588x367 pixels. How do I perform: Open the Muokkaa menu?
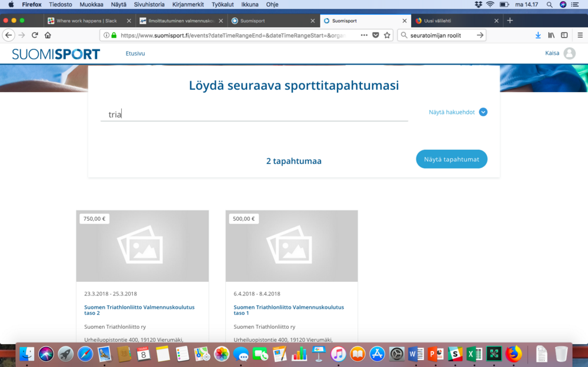pyautogui.click(x=92, y=5)
